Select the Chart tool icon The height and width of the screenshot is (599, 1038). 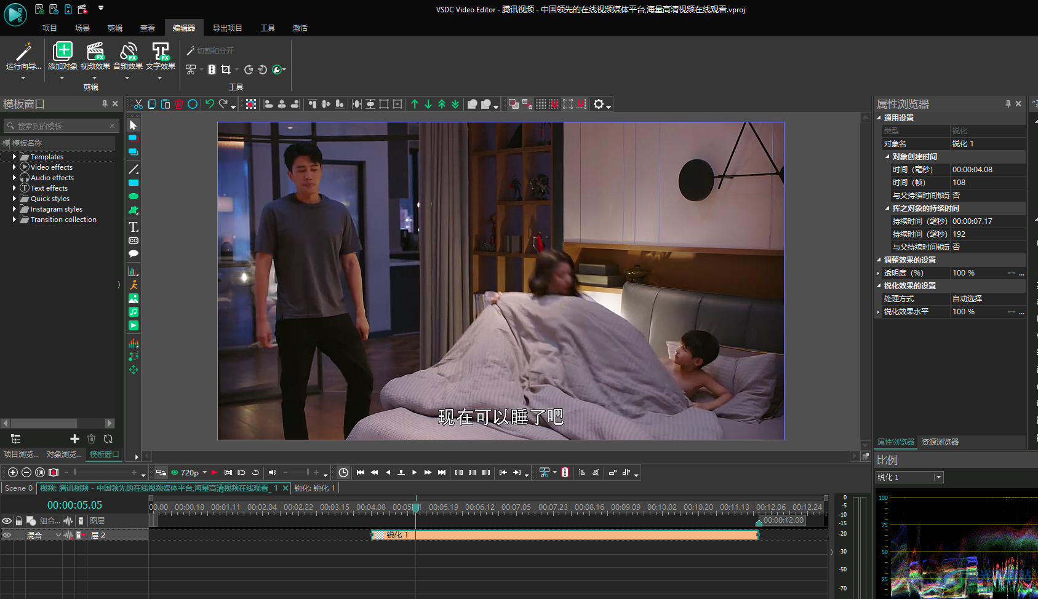coord(134,271)
